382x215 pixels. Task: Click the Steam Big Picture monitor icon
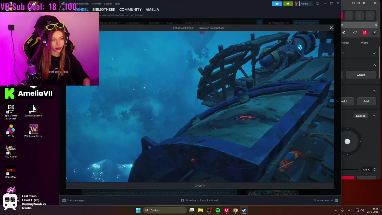(318, 4)
